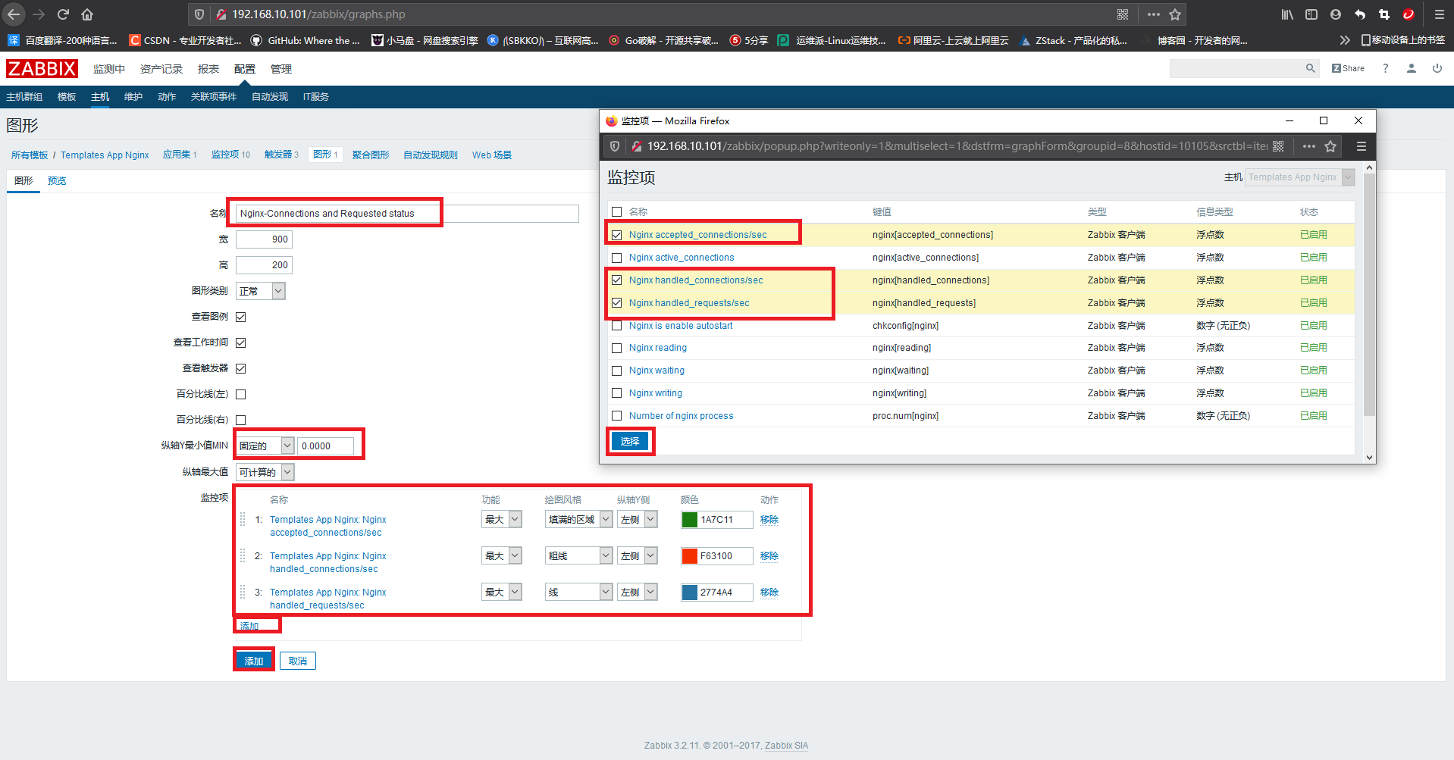Check the Nginx active_connections checkbox
The width and height of the screenshot is (1454, 760).
[616, 258]
